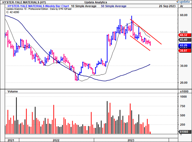Click the upper red channel trendline
This screenshot has height=142, width=192.
[146, 32]
